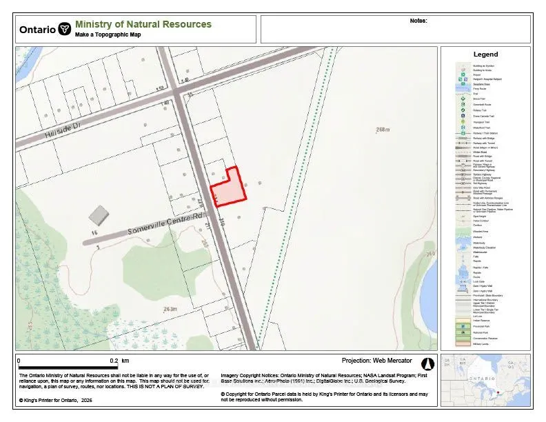Click the Wetland legend label
This screenshot has height=422, width=546.
point(477,237)
